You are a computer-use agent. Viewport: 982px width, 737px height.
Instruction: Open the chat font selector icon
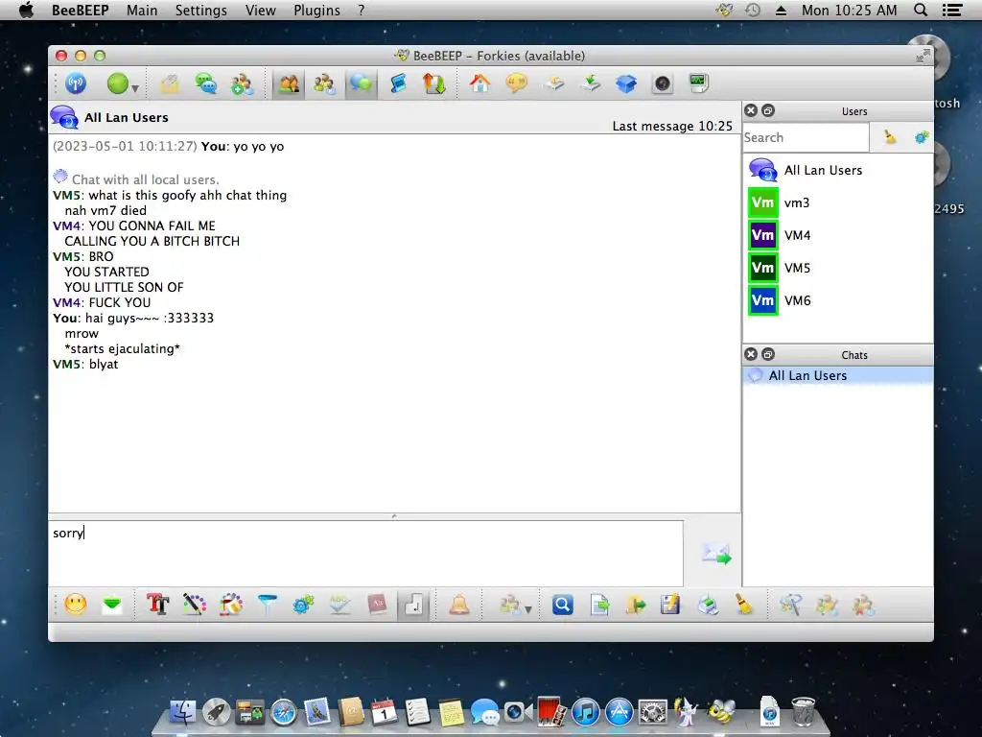pyautogui.click(x=158, y=605)
